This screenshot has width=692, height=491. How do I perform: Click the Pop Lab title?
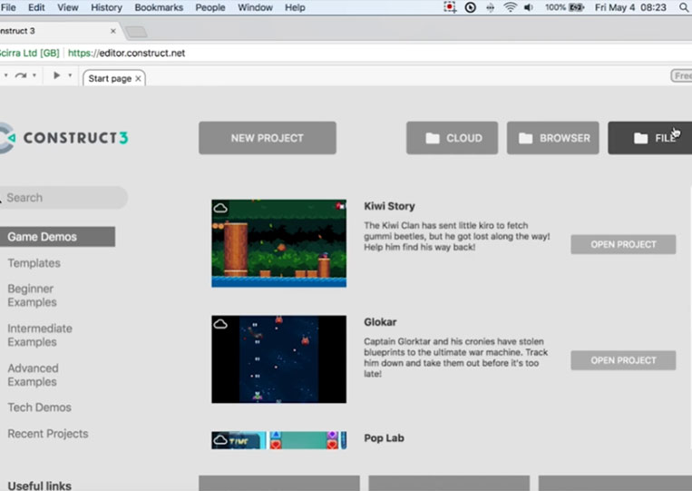[x=384, y=438]
